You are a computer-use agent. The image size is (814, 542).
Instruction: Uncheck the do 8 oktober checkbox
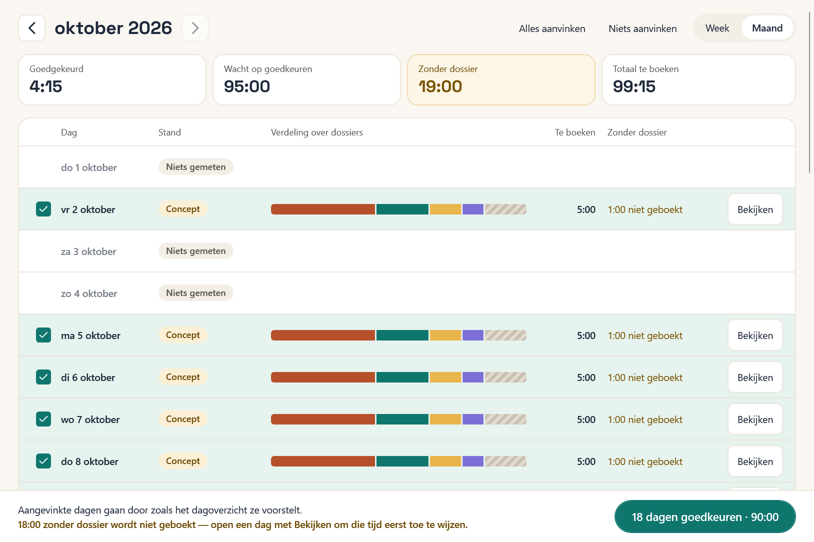[x=43, y=461]
